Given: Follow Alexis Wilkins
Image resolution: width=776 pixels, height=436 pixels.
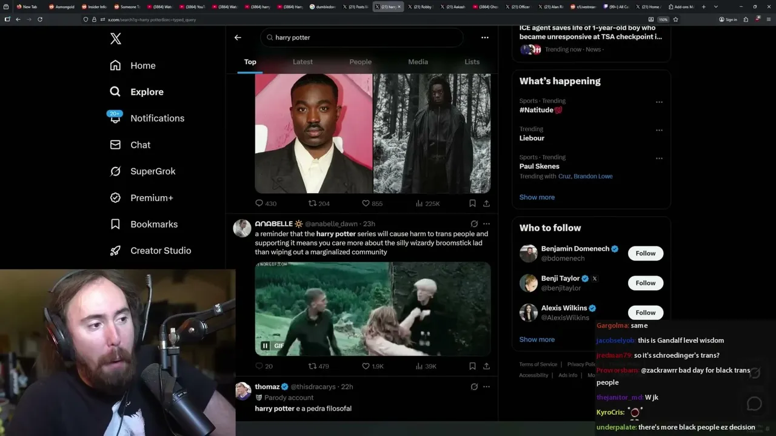Looking at the screenshot, I should (646, 312).
